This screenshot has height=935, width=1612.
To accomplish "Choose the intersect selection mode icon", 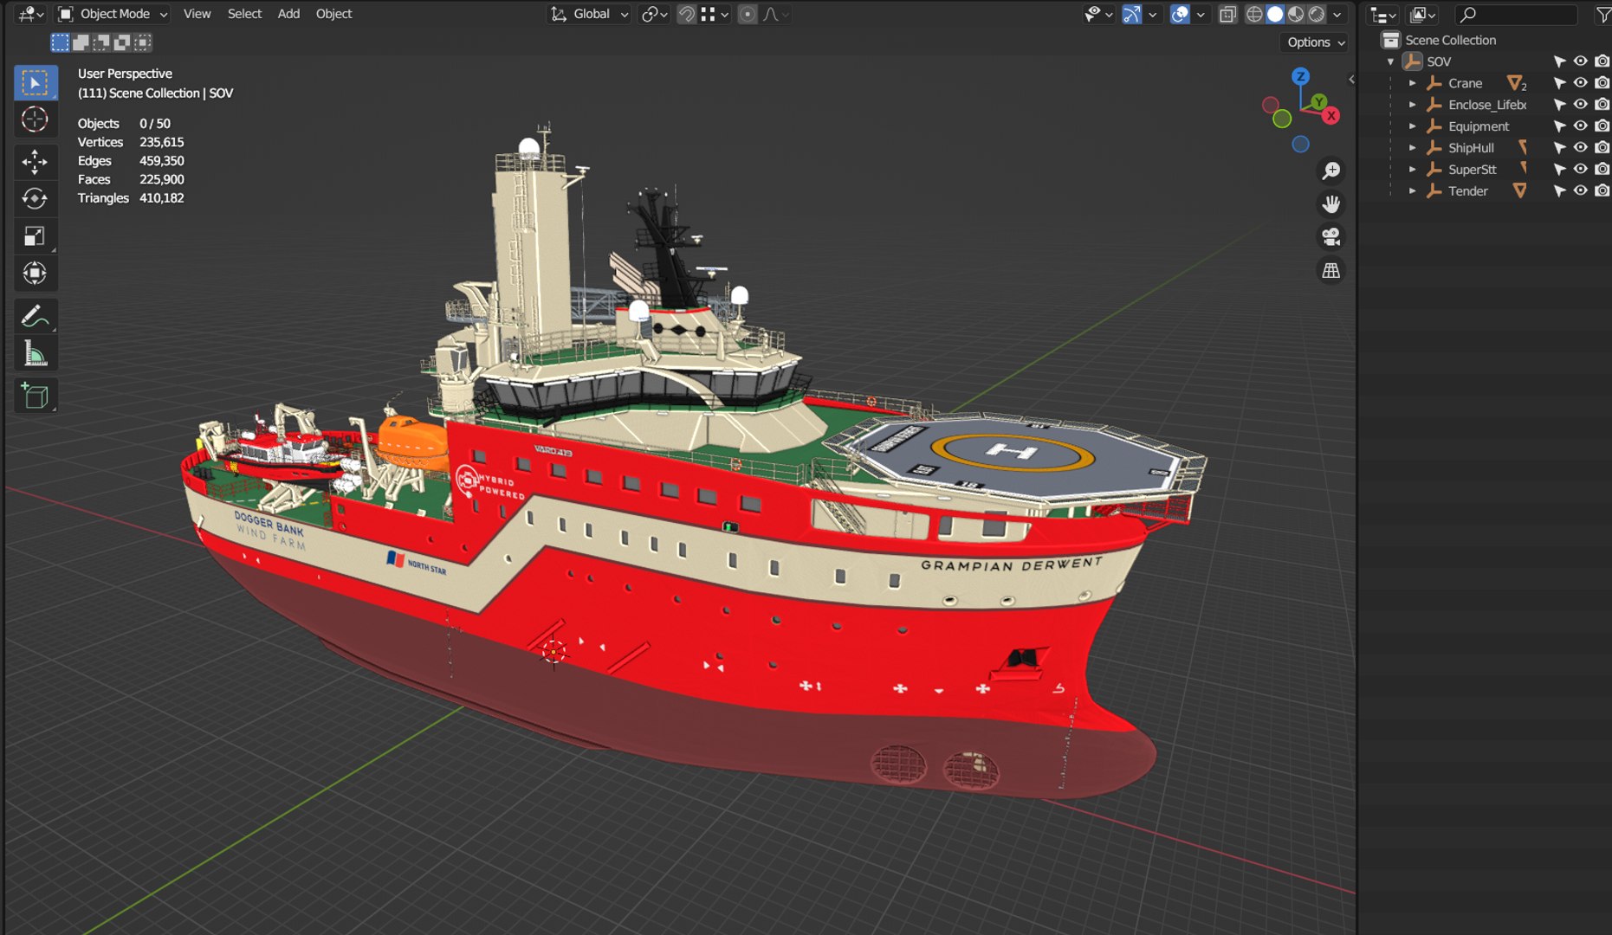I will [x=143, y=42].
